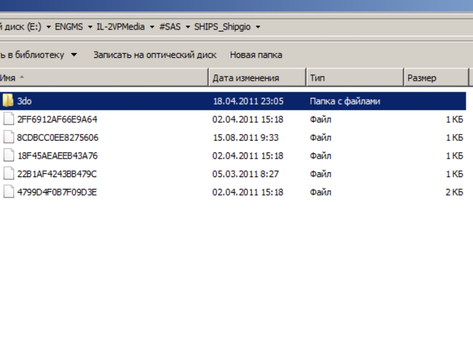Select file name 18F45AEAEEB43A76

tap(58, 156)
